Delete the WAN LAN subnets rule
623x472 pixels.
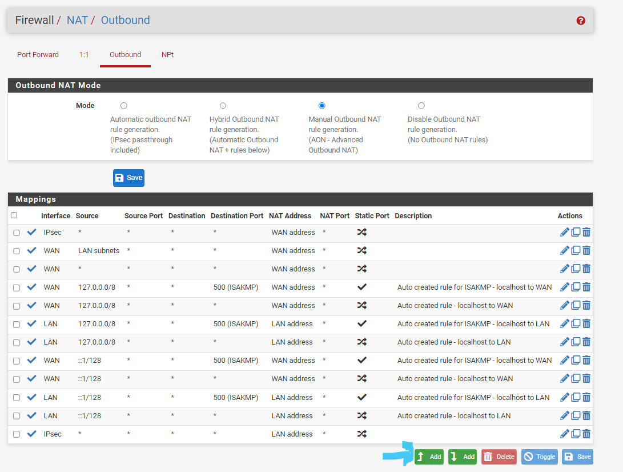click(586, 250)
